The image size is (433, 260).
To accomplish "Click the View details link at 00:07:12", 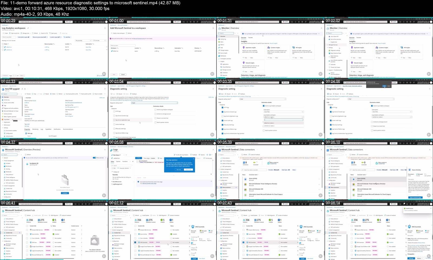I will pyautogui.click(x=202, y=259).
